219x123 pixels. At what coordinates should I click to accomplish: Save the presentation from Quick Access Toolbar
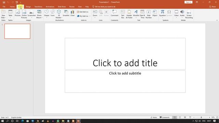pos(4,2)
